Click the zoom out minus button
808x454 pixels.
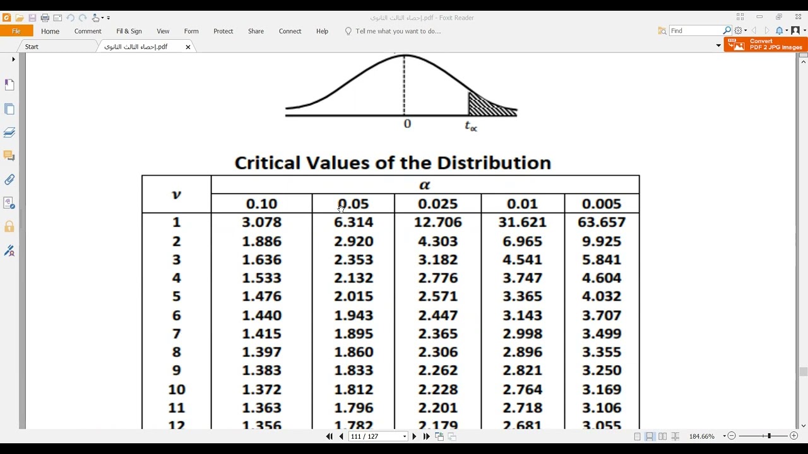click(x=732, y=436)
